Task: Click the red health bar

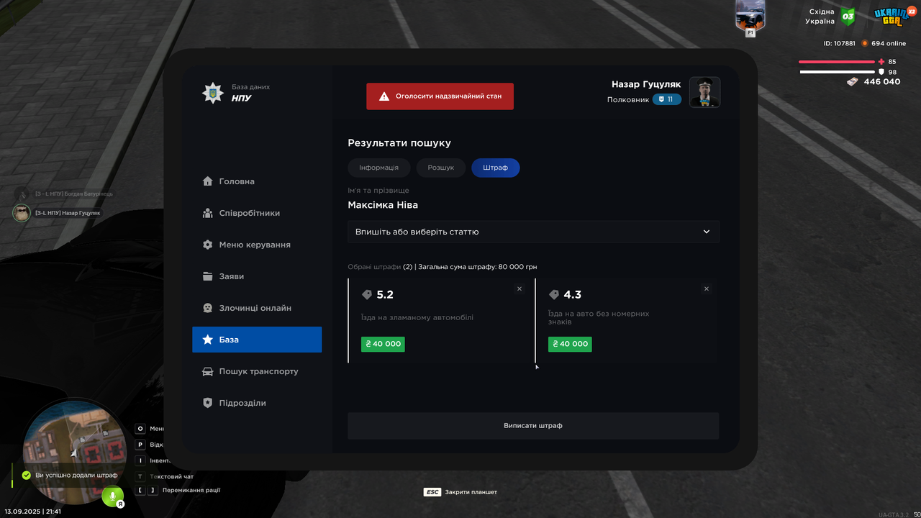Action: pos(837,62)
